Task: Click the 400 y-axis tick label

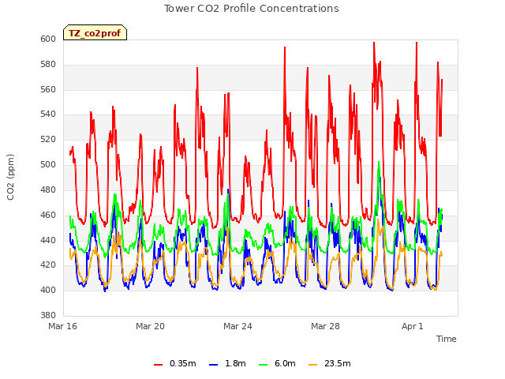Action: (48, 291)
